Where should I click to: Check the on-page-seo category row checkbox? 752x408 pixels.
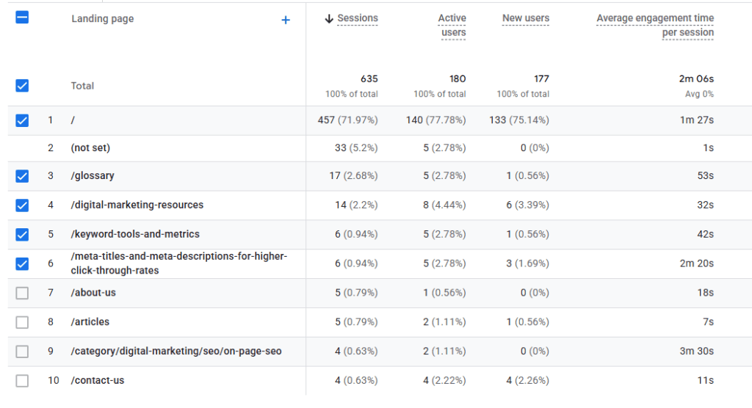[22, 351]
